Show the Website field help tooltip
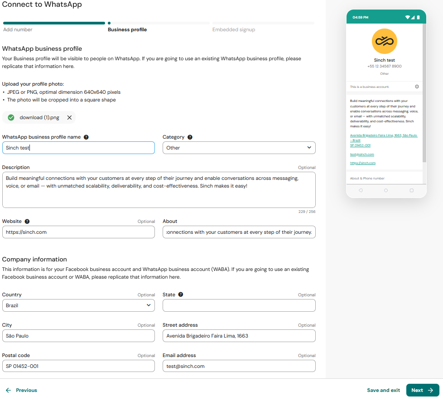This screenshot has width=443, height=401. (x=27, y=222)
